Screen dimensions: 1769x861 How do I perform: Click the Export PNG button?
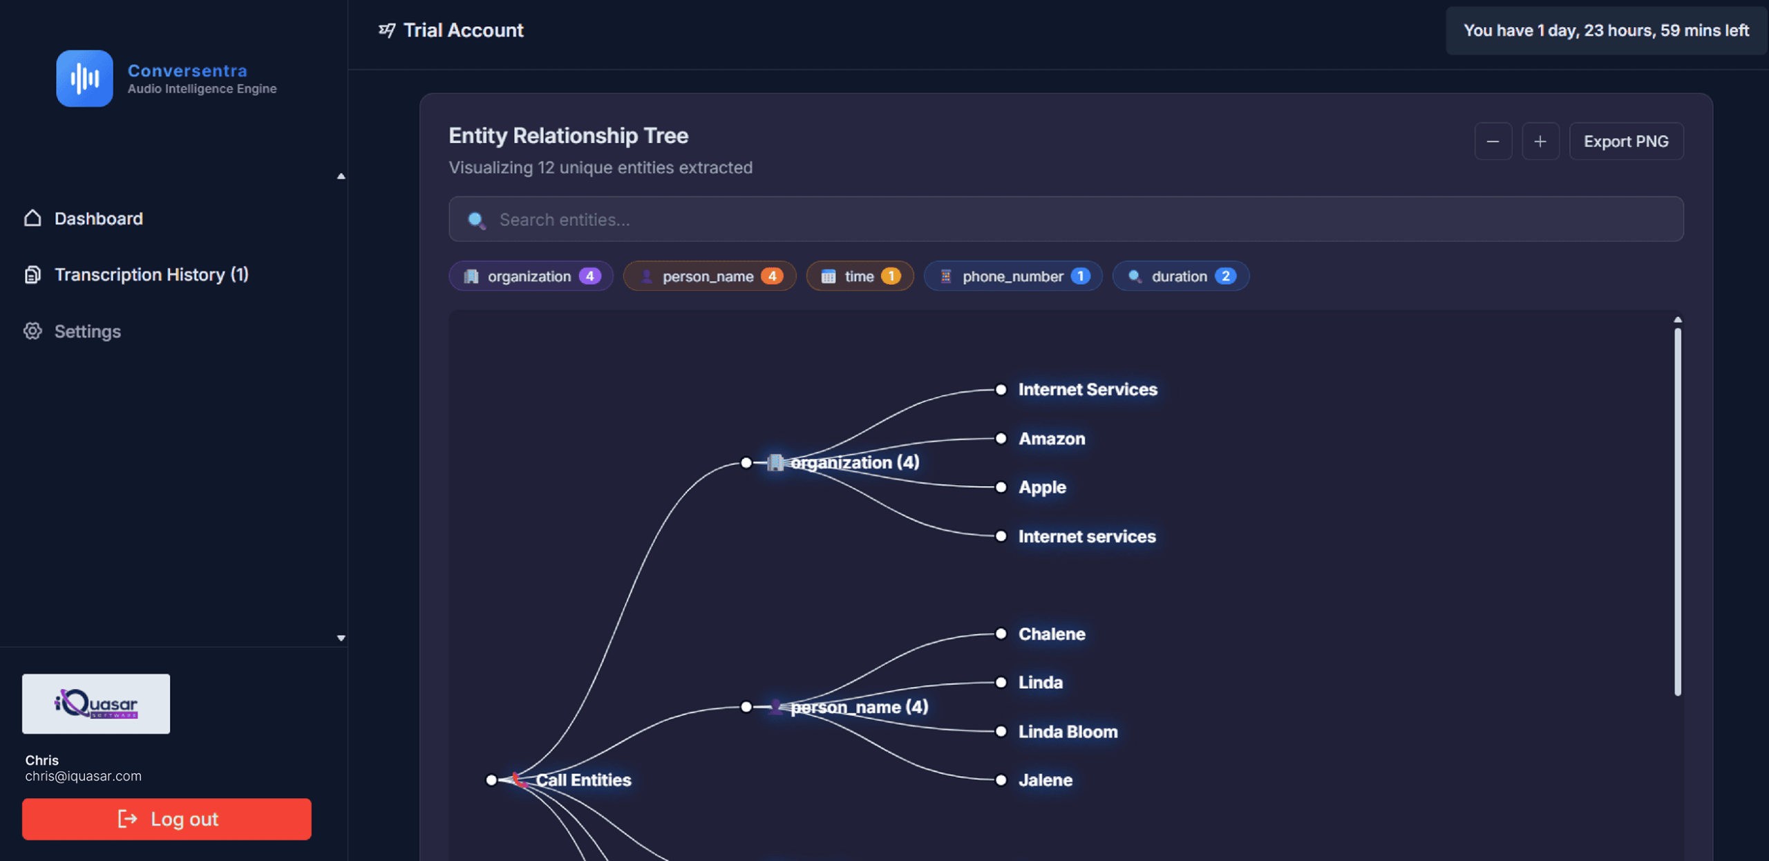click(1625, 142)
